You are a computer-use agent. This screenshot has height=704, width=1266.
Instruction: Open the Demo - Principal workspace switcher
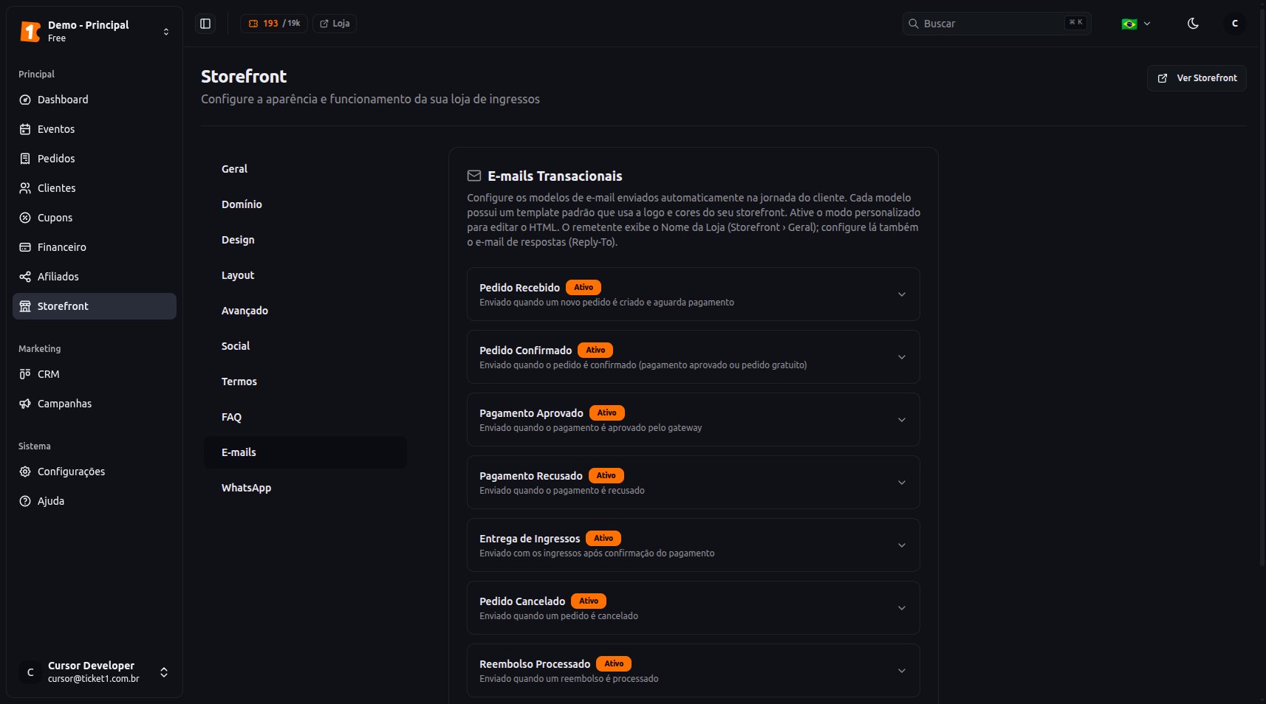(x=95, y=31)
